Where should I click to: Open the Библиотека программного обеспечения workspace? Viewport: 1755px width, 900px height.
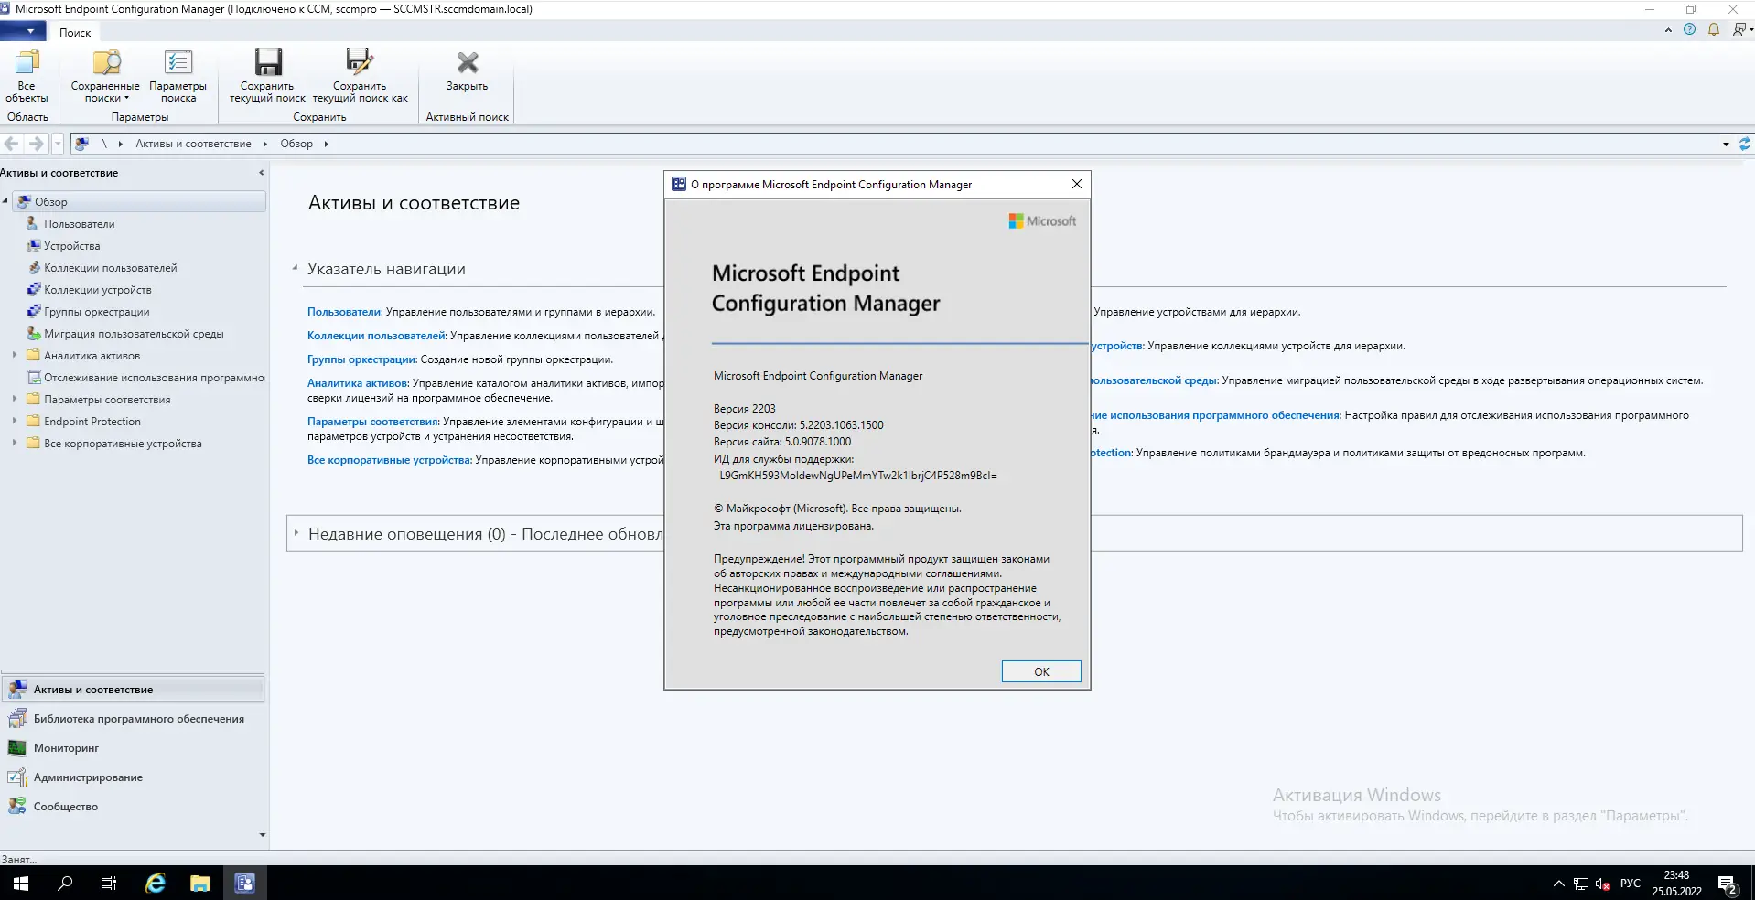point(134,719)
